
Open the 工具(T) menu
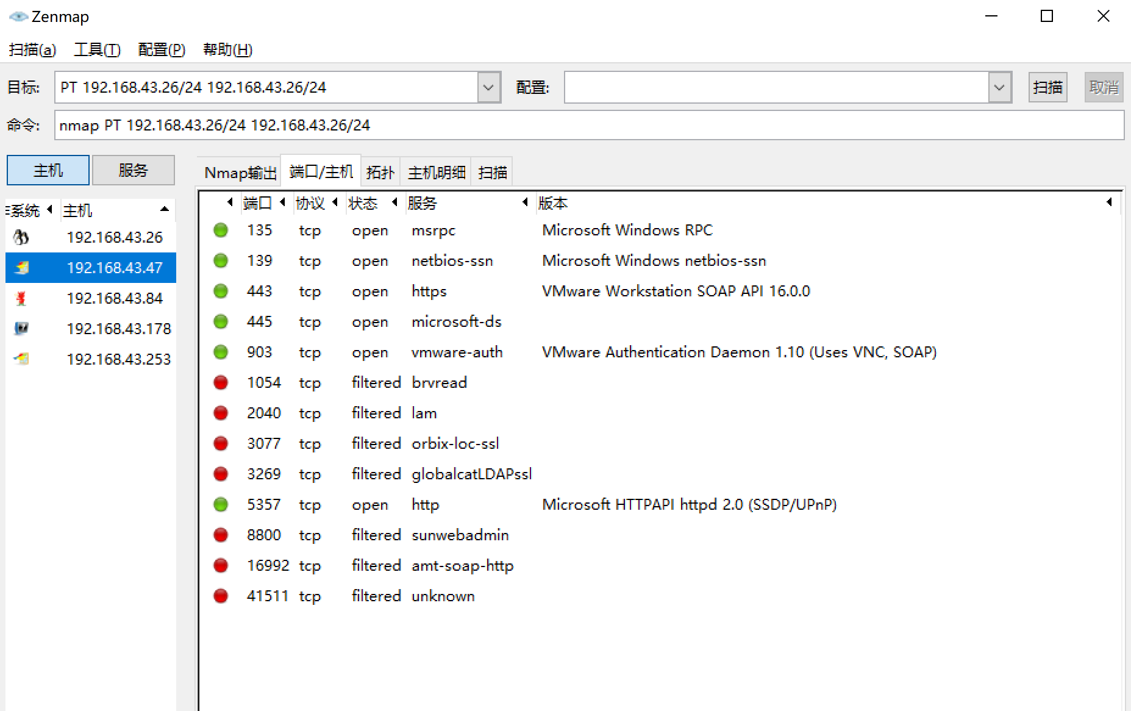(97, 49)
